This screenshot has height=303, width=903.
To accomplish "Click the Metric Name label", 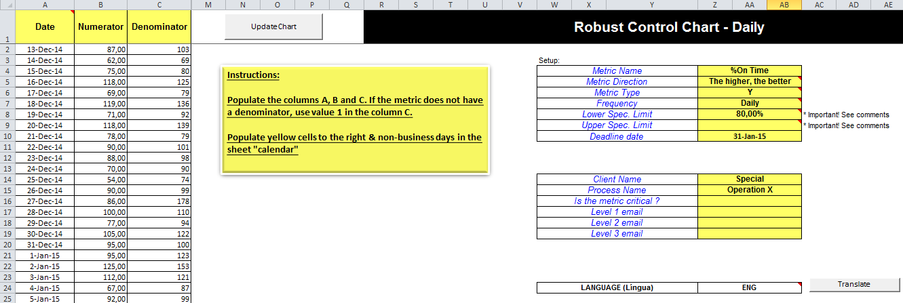I will (x=617, y=70).
